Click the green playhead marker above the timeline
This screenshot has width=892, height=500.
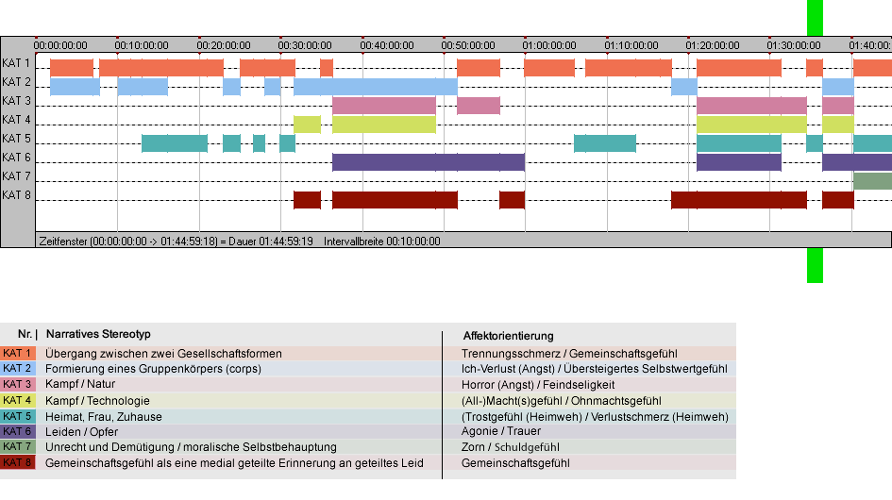[x=815, y=18]
